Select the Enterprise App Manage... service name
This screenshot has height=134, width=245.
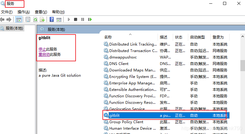coord(132,83)
